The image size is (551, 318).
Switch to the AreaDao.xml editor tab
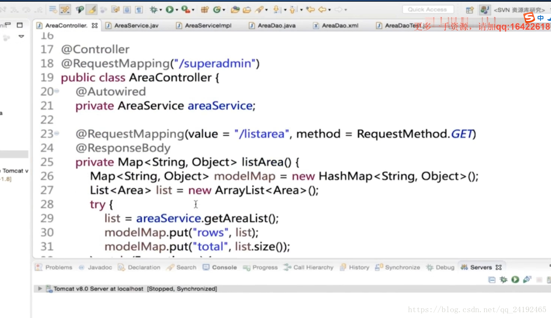tap(336, 26)
